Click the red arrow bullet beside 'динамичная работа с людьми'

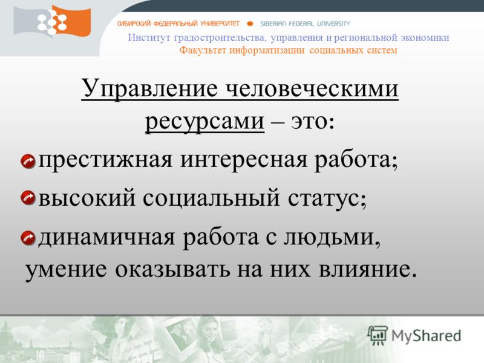click(x=28, y=238)
